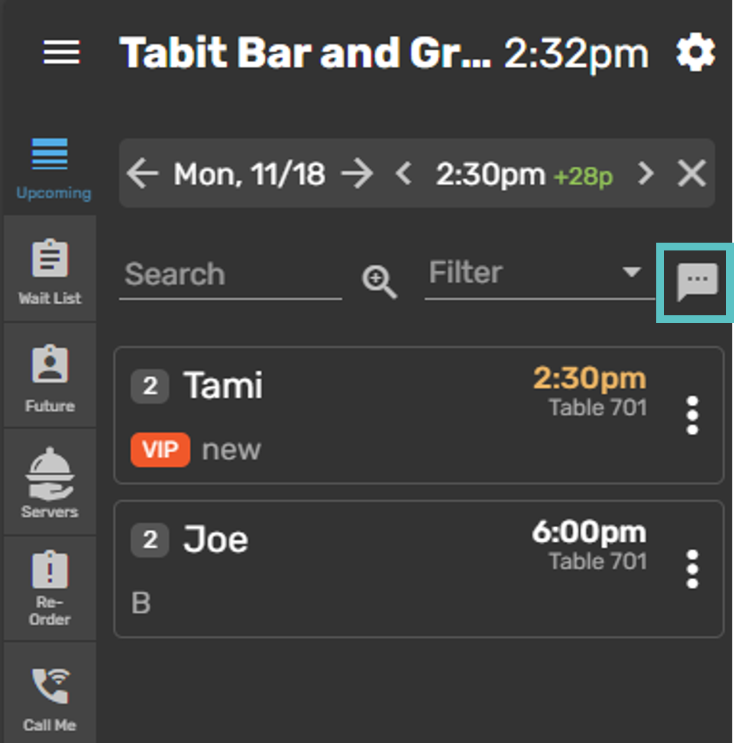Open the hamburger main menu
Screen dimensions: 734x743
tap(61, 53)
